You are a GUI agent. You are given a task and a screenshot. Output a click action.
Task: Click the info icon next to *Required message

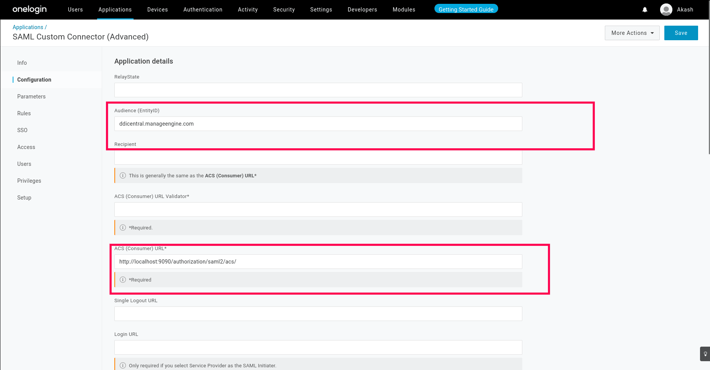[x=123, y=227]
